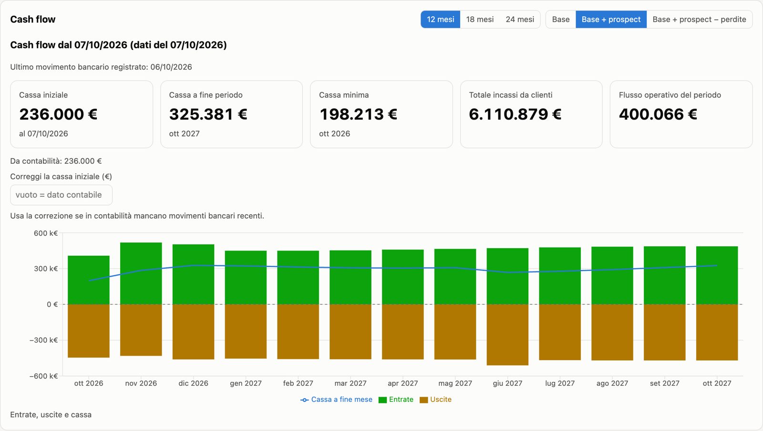Click the green Entrate bar for mar 2027
The image size is (763, 431).
point(351,277)
